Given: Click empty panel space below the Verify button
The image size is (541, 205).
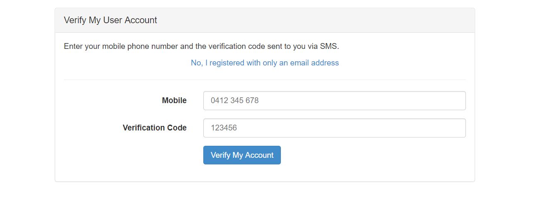Looking at the screenshot, I should (x=265, y=173).
